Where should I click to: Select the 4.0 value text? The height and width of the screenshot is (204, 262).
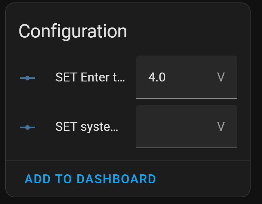pos(157,77)
